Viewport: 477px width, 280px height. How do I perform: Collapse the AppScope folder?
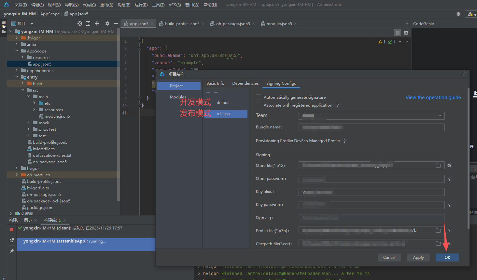click(17, 51)
